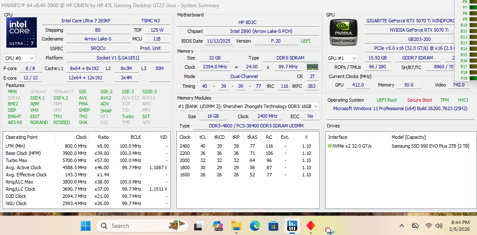This screenshot has height=235, width=477.
Task: Select the D2D Clock row
Action: click(87, 196)
